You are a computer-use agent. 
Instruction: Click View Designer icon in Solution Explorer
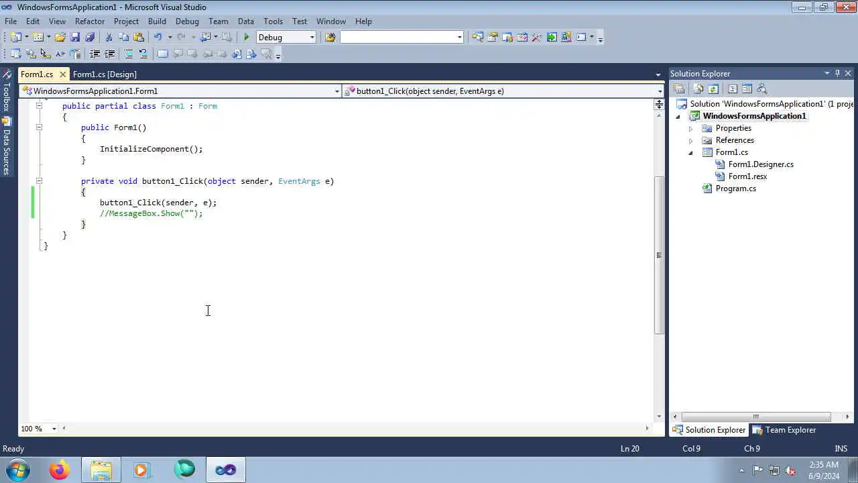click(x=747, y=89)
